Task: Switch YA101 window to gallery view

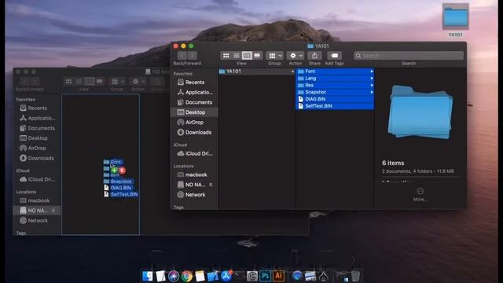Action: (257, 56)
